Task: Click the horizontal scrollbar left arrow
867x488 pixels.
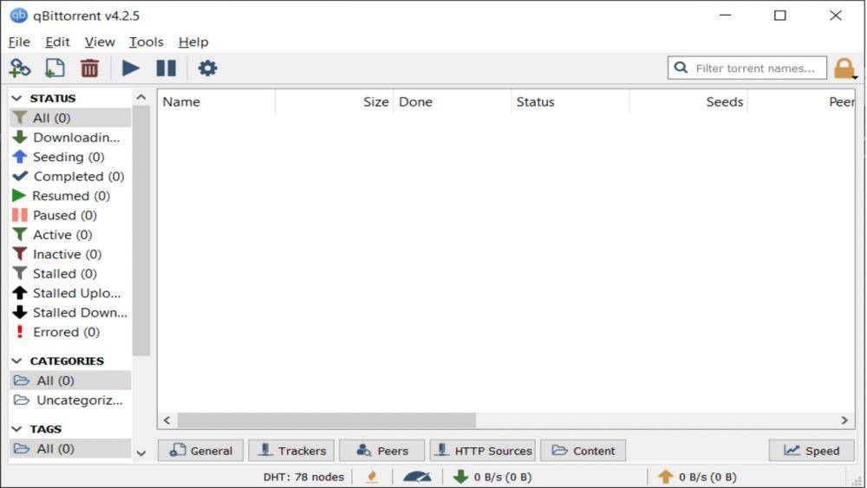Action: [167, 420]
